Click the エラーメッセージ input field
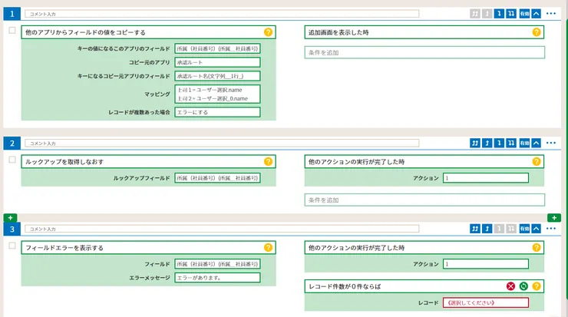The height and width of the screenshot is (317, 568). click(217, 278)
